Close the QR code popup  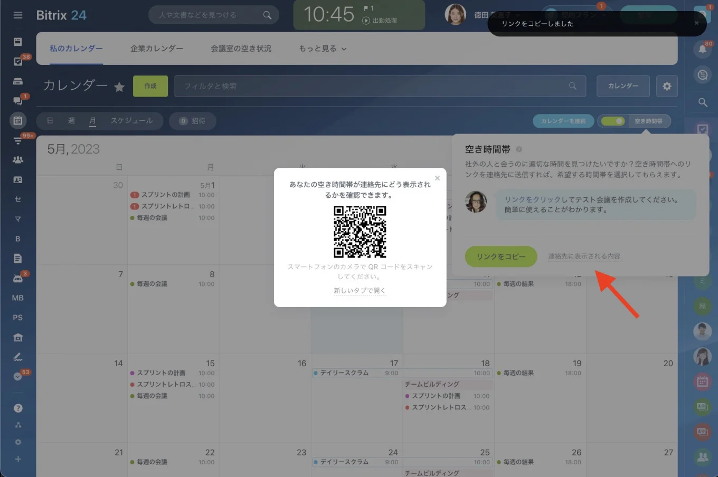coord(437,178)
